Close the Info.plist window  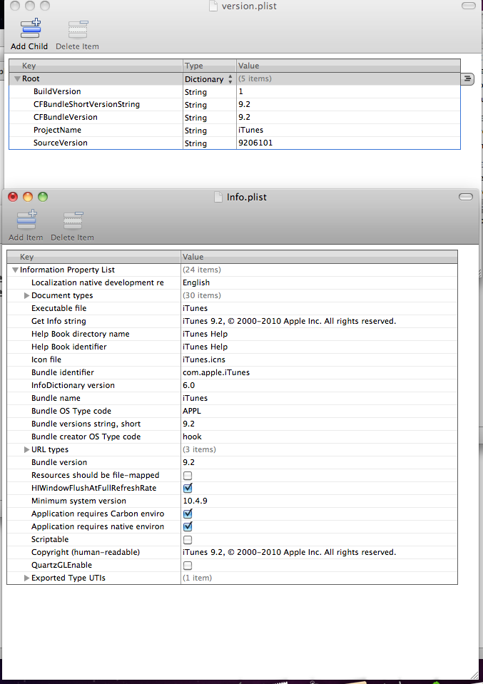click(x=13, y=197)
